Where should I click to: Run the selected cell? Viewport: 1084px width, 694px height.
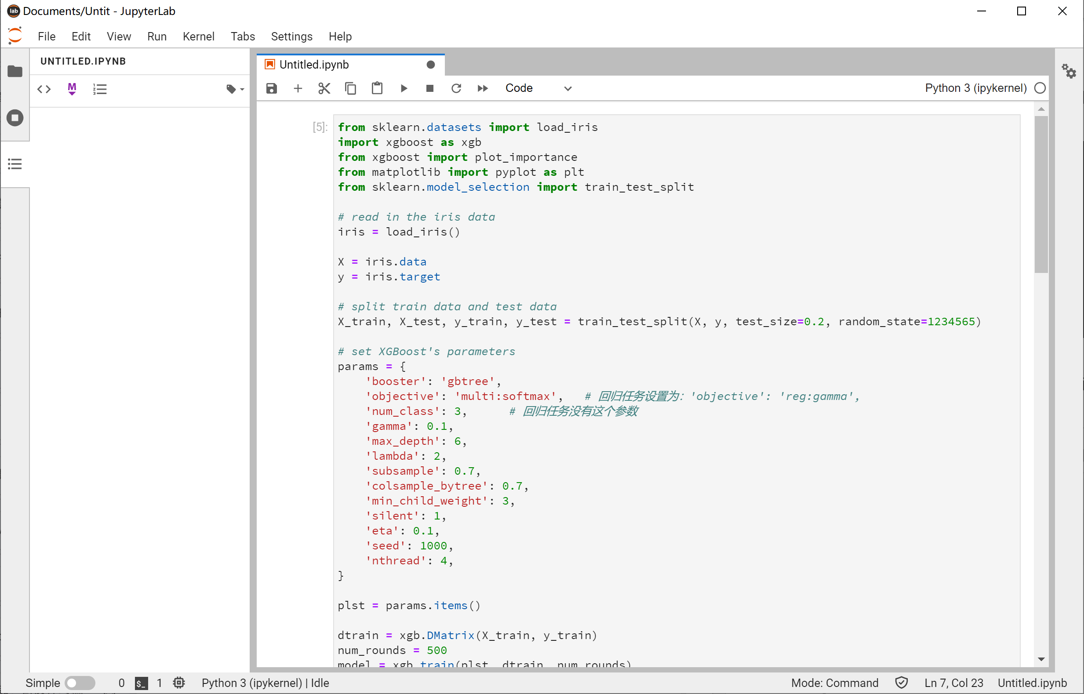(404, 88)
